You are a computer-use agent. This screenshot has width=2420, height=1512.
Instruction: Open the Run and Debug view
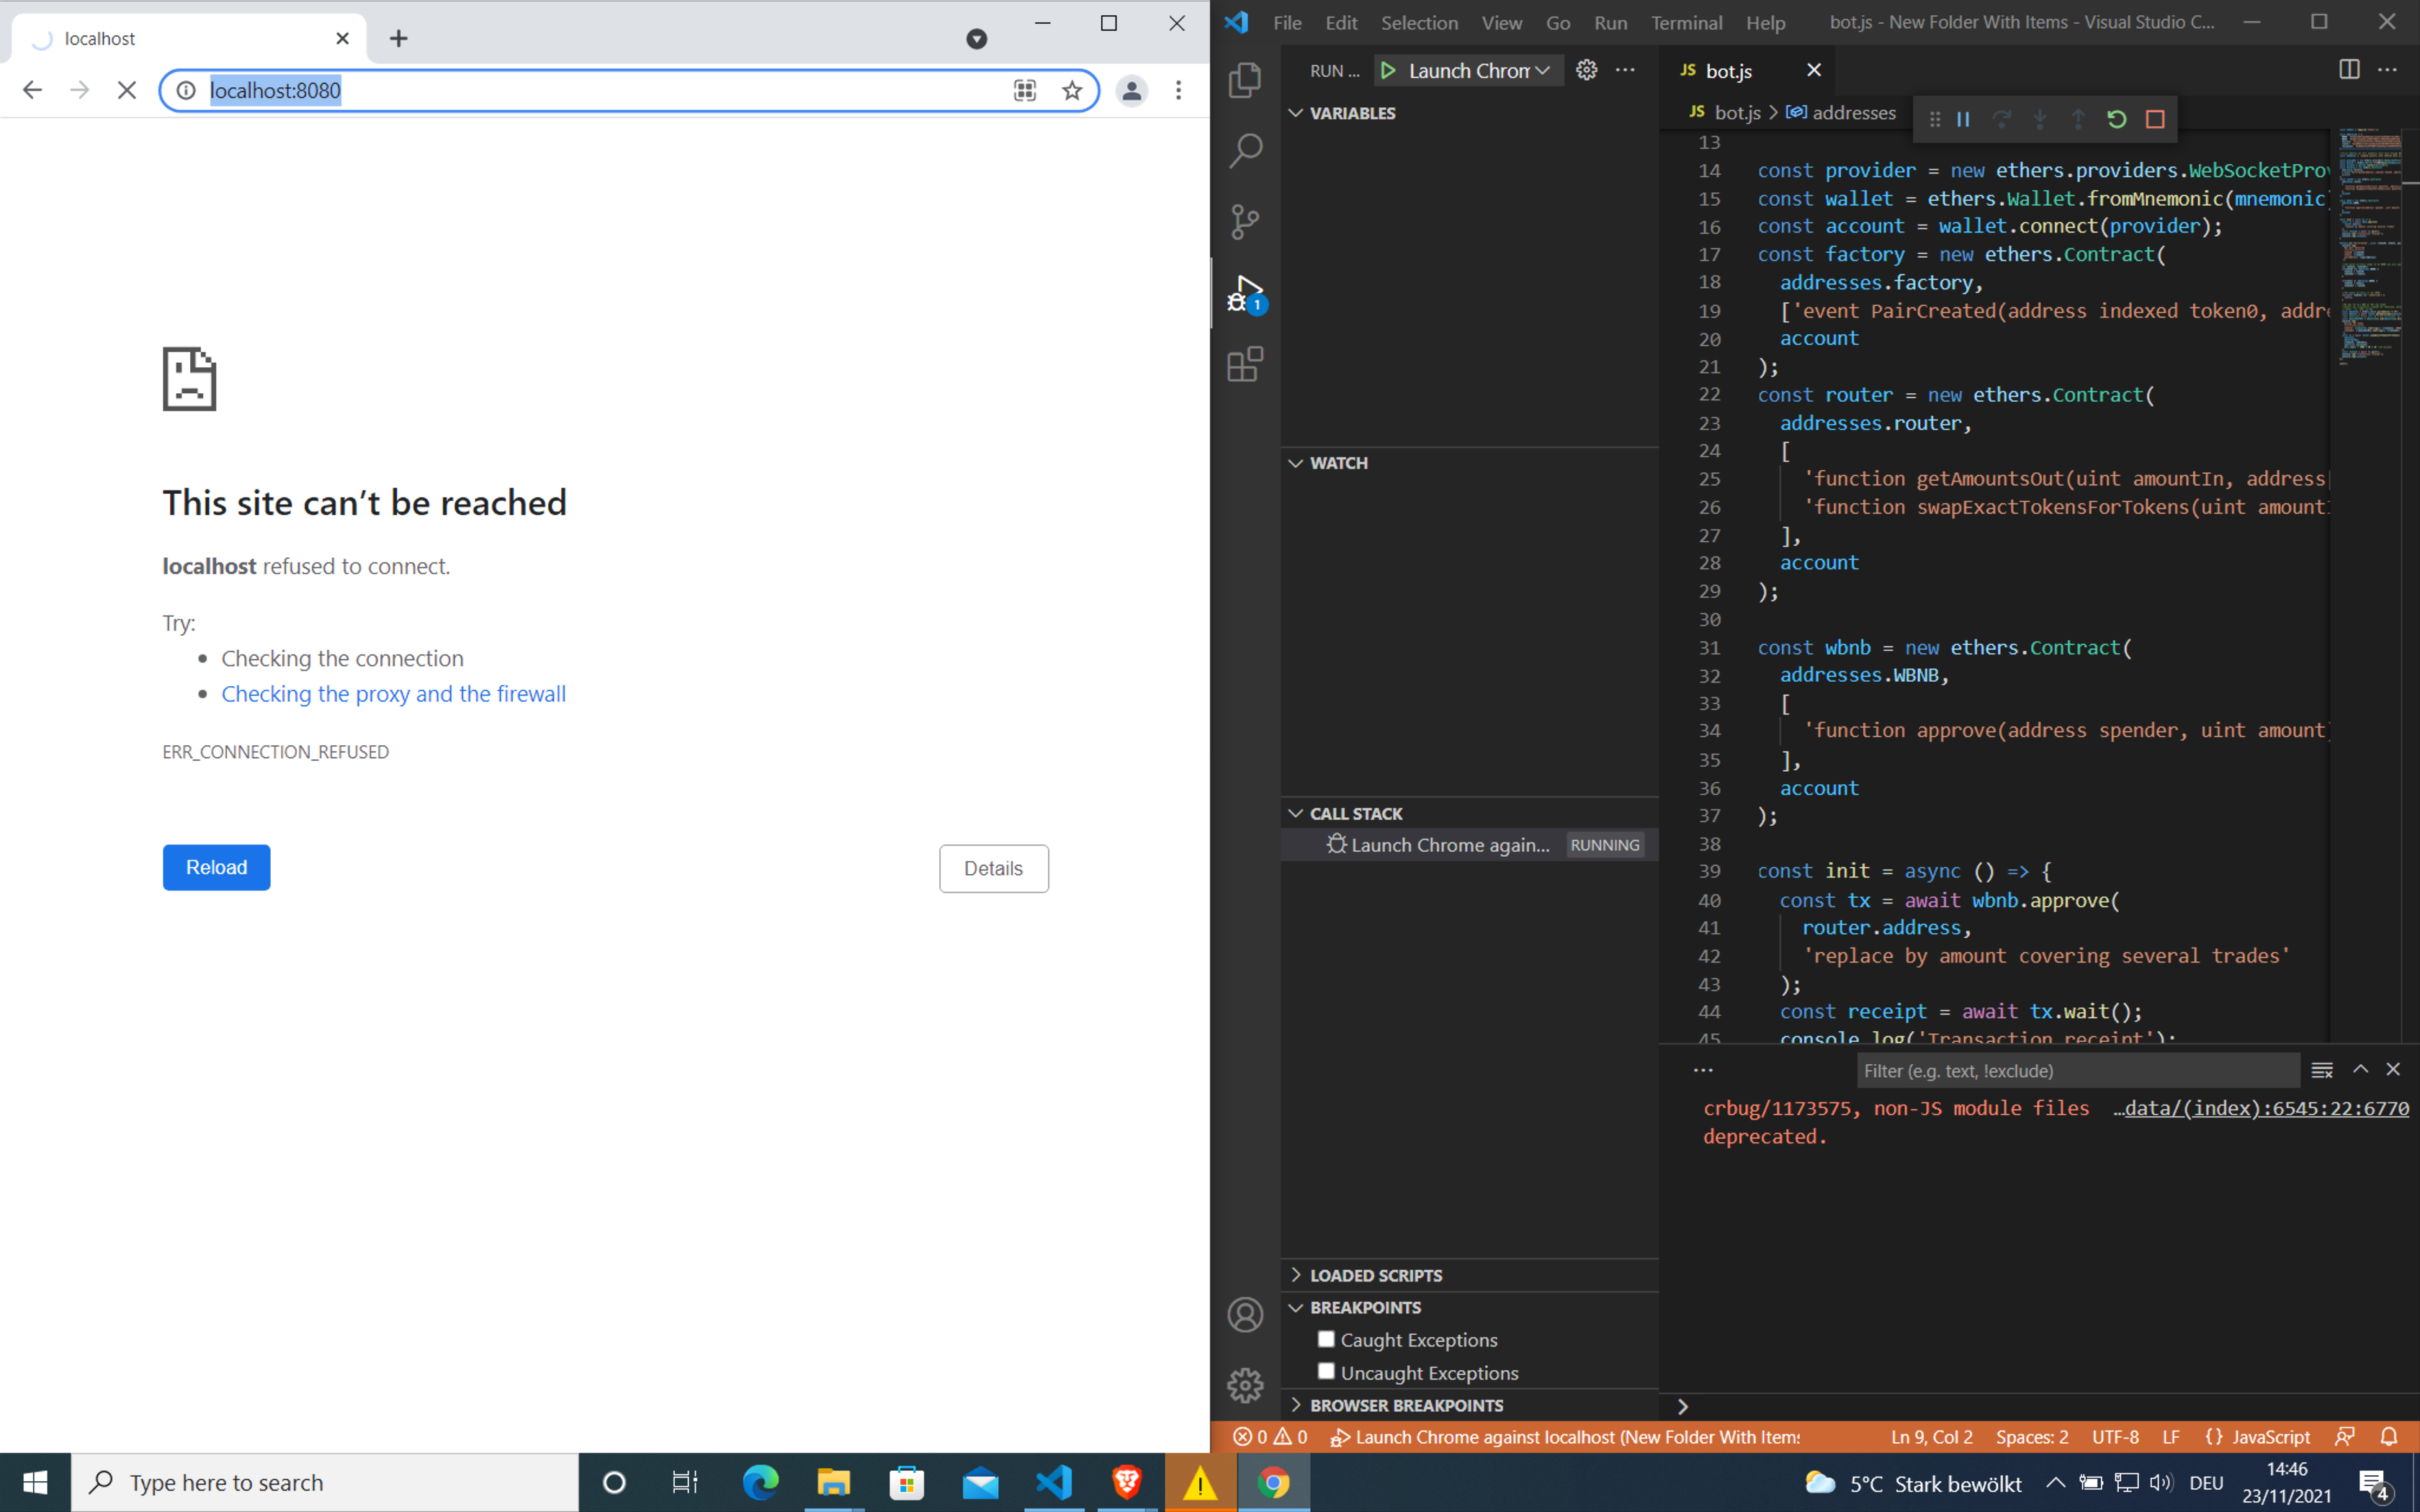click(x=1245, y=294)
